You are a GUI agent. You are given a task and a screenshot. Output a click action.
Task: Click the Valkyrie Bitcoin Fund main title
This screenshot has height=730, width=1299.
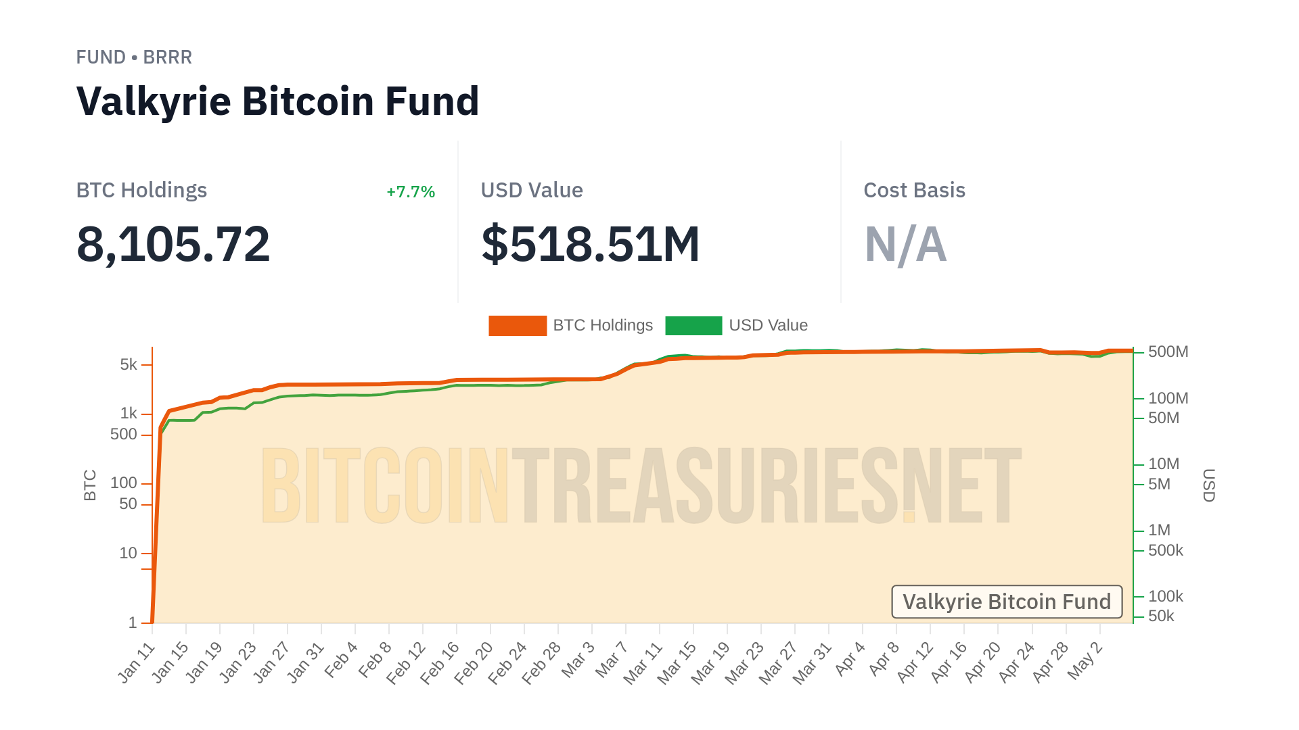pyautogui.click(x=277, y=101)
